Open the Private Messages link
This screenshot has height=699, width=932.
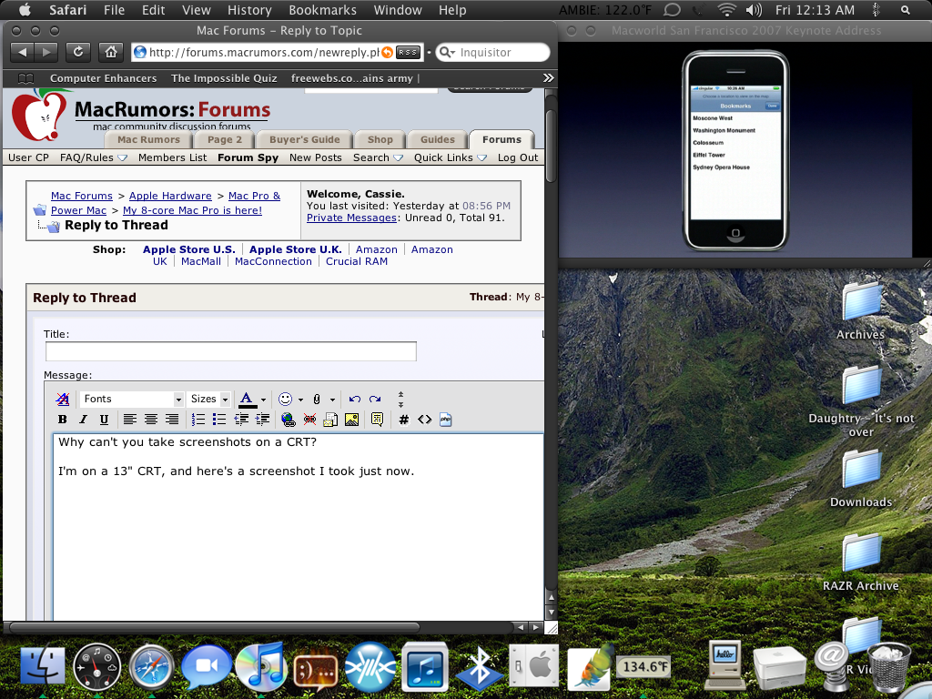point(351,218)
